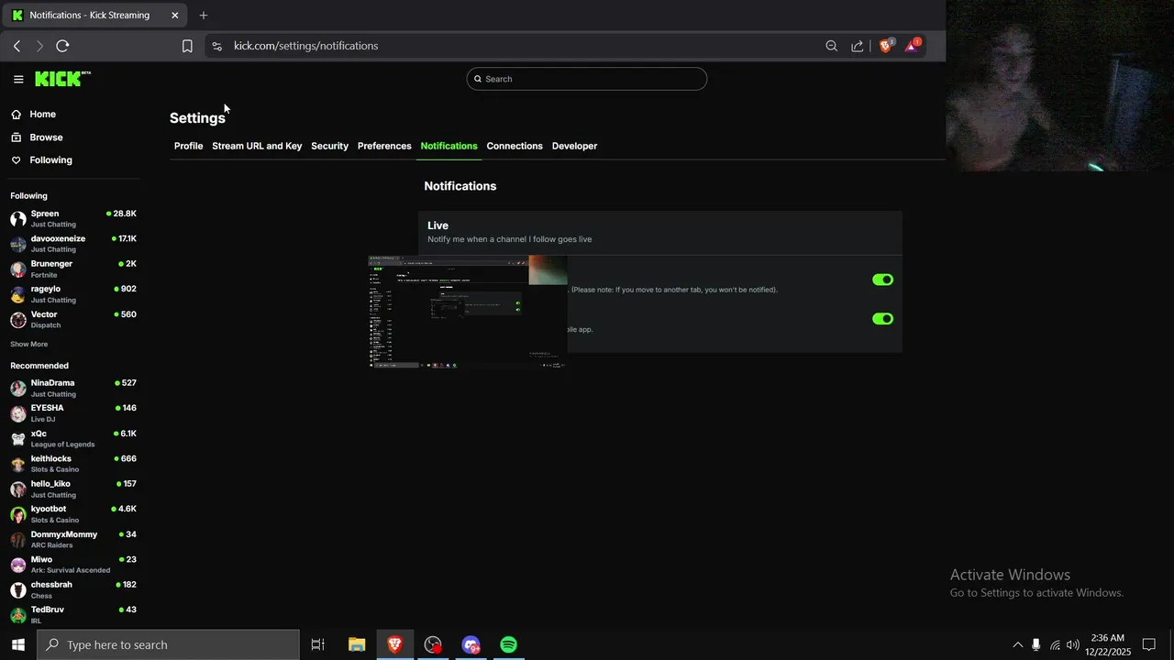Click Brave browser taskbar icon
This screenshot has height=660, width=1174.
(x=395, y=645)
